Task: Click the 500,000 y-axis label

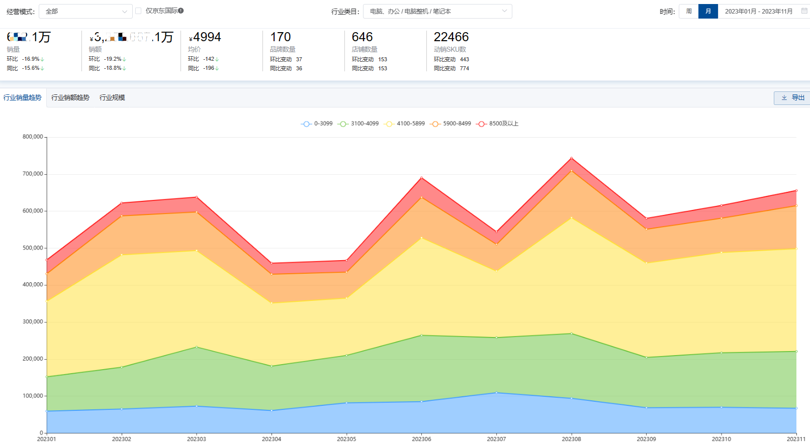Action: [x=33, y=248]
